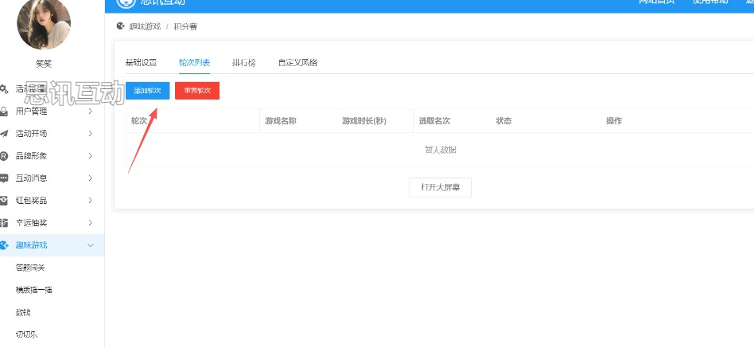Screen dimensions: 754x348
Task: Switch to the 基础设置 tab
Action: pos(141,62)
